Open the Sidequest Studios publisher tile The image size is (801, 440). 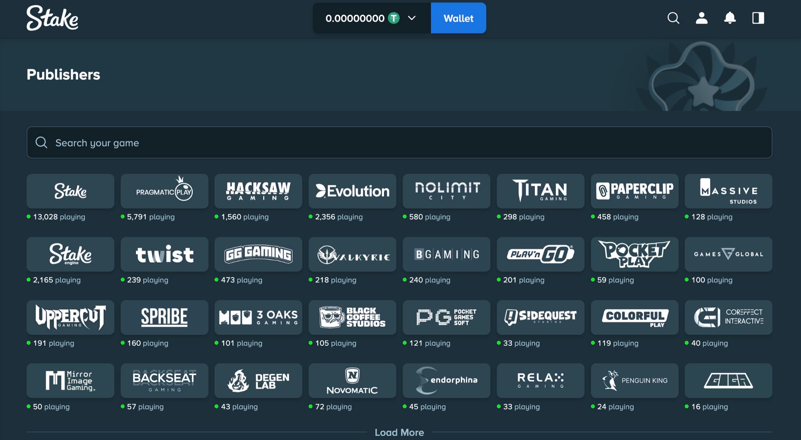(x=541, y=317)
